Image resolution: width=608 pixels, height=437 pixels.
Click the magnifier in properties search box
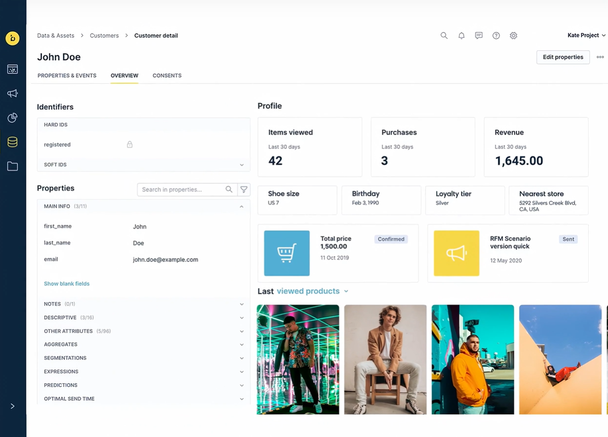pyautogui.click(x=229, y=189)
